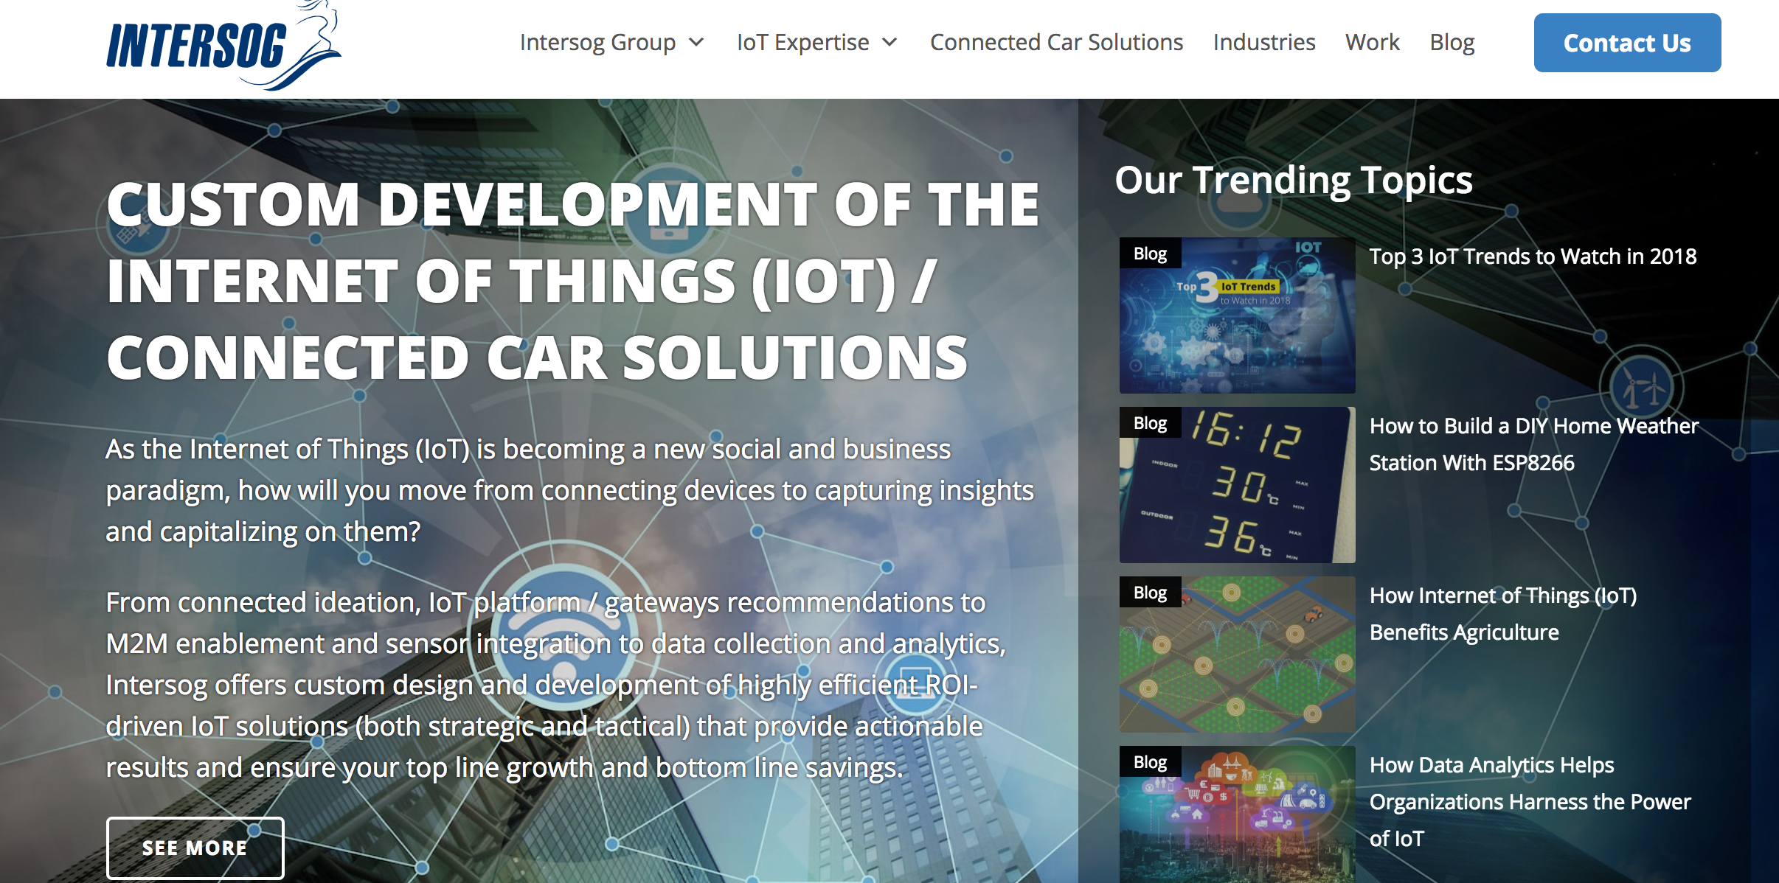This screenshot has height=883, width=1779.
Task: Click the weather station clock thumbnail
Action: tap(1237, 485)
